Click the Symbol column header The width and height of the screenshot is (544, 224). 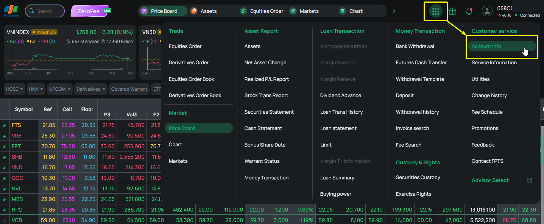pos(24,110)
